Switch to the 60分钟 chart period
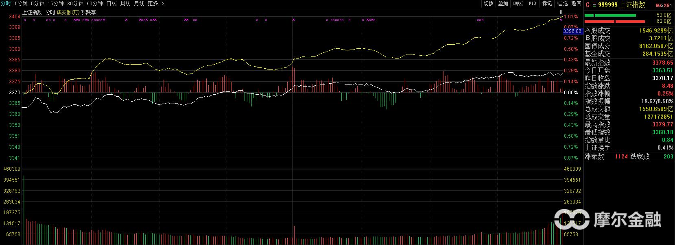This screenshot has height=245, width=675. 95,3
